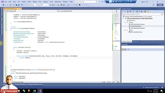This screenshot has height=93, width=165.
Task: Click the notification bell in status bar
Action: [x=162, y=87]
